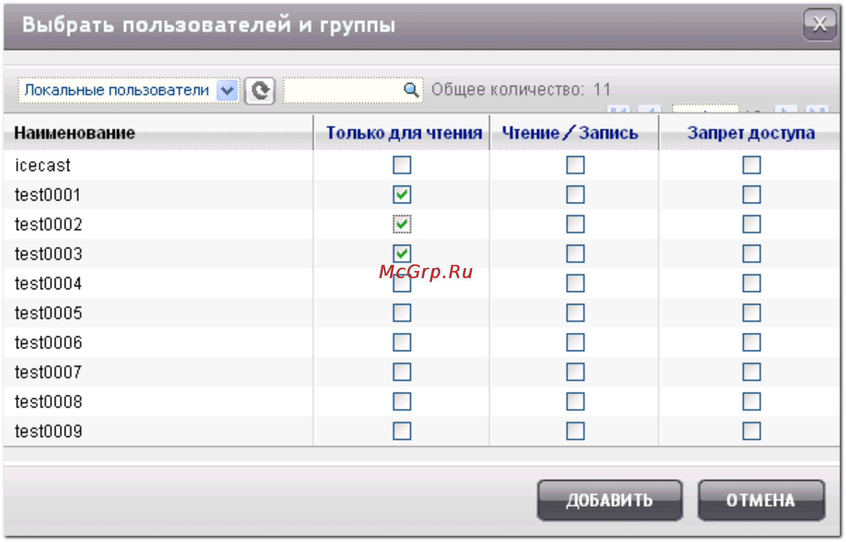Deny access for test0001

[x=752, y=195]
